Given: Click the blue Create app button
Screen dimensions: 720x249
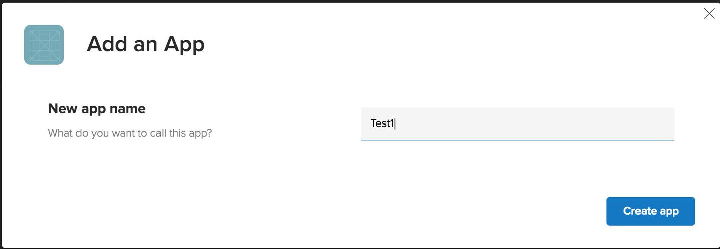Looking at the screenshot, I should 650,211.
